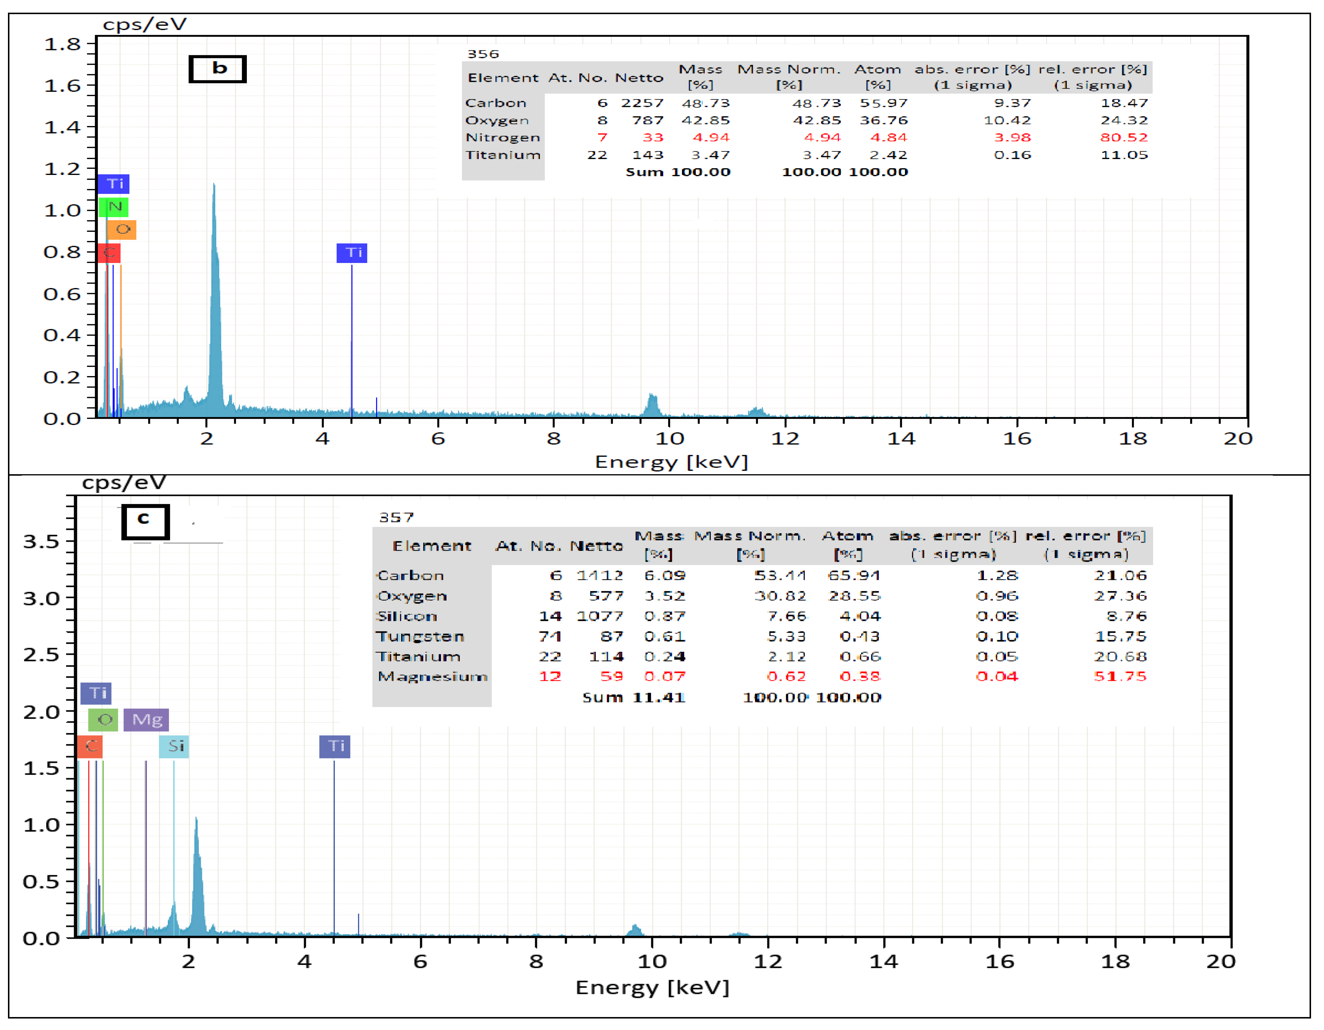The width and height of the screenshot is (1324, 1030).
Task: Click the orange O element label in spectrum b
Action: [122, 230]
